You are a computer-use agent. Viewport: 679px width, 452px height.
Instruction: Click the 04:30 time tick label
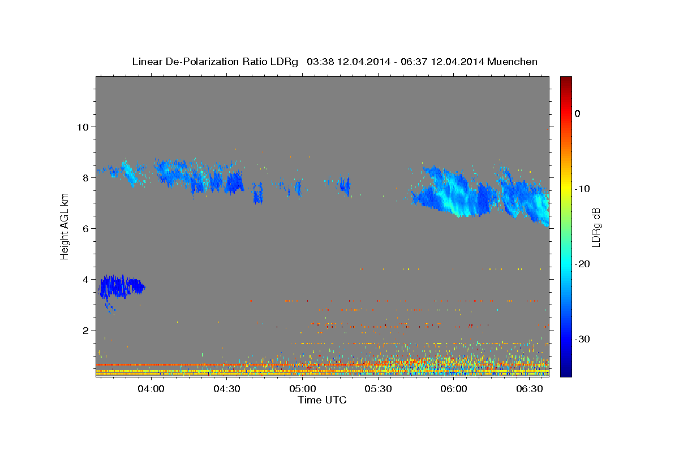click(227, 389)
